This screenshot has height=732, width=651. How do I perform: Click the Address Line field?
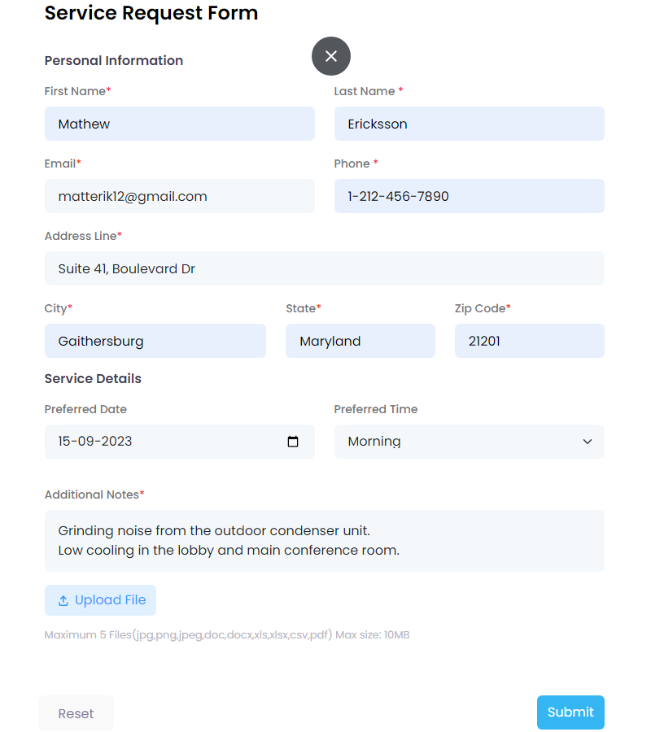[x=324, y=268]
